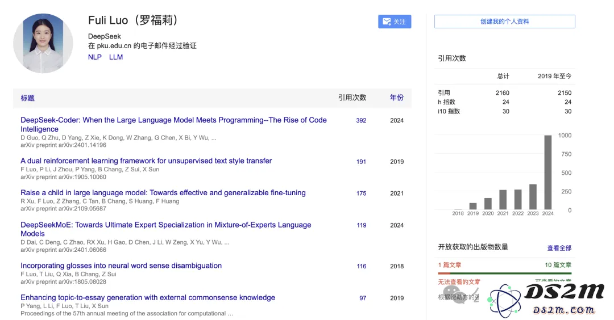This screenshot has height=320, width=614.
Task: Click the 无法查看的文章 label
Action: coord(459,282)
